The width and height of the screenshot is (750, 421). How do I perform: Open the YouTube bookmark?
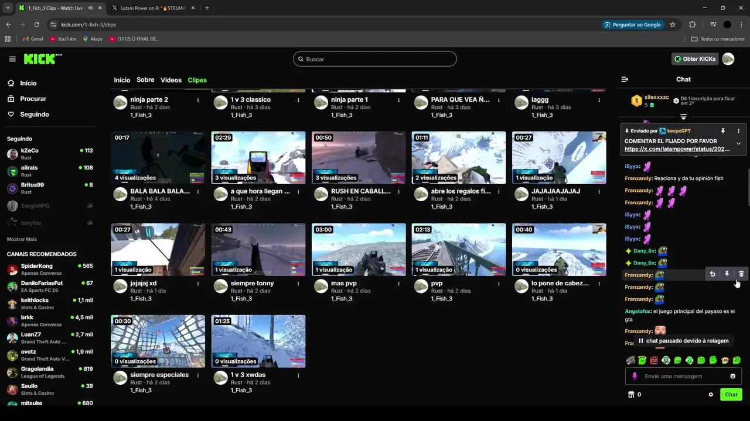[x=63, y=39]
